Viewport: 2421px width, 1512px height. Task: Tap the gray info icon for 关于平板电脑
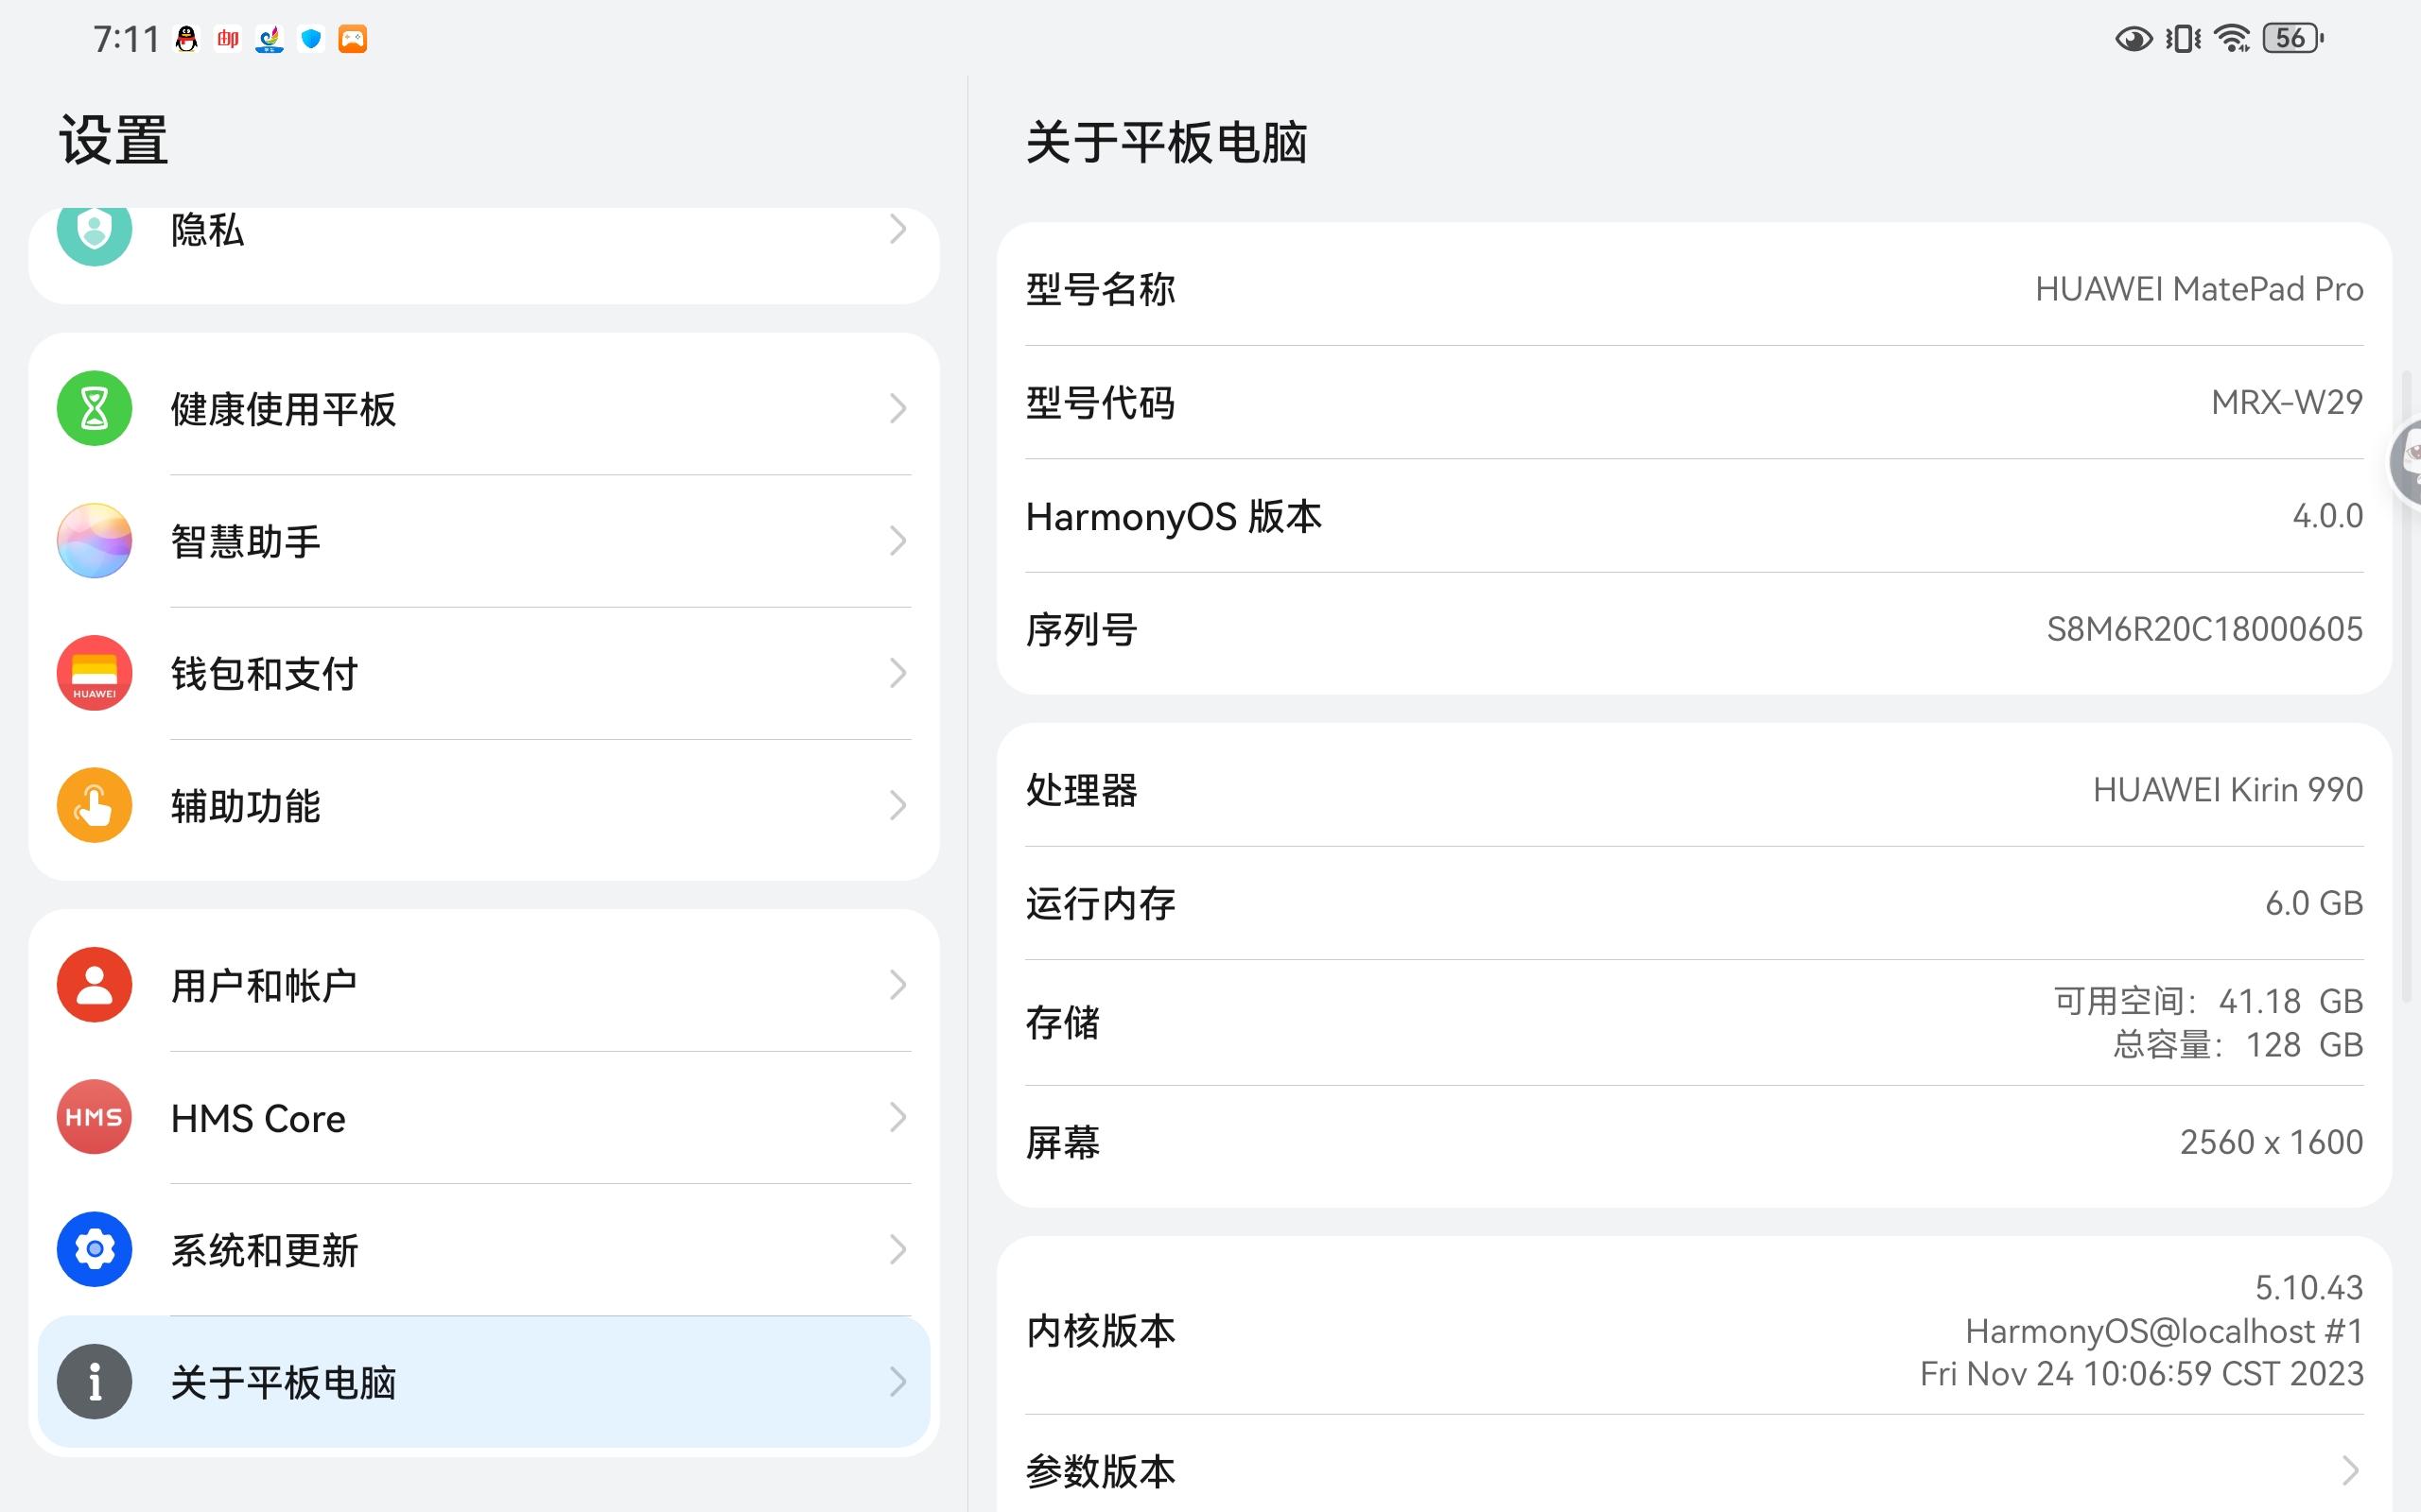94,1382
